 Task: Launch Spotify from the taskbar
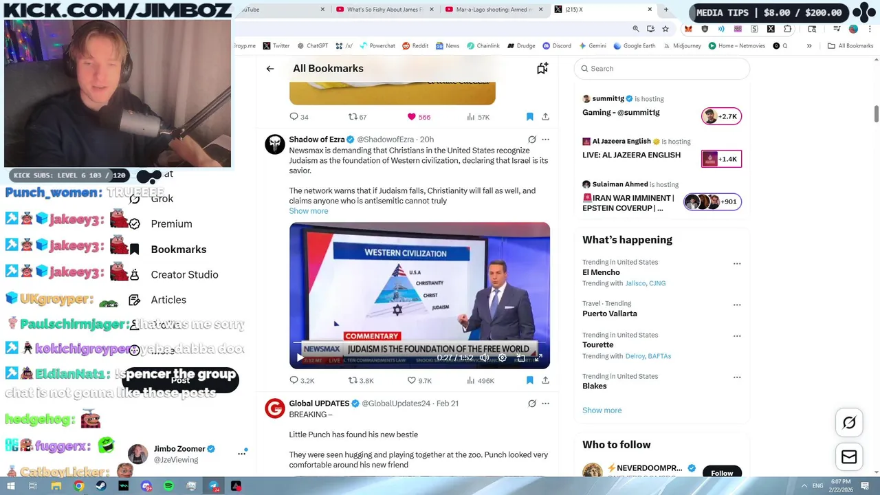169,486
